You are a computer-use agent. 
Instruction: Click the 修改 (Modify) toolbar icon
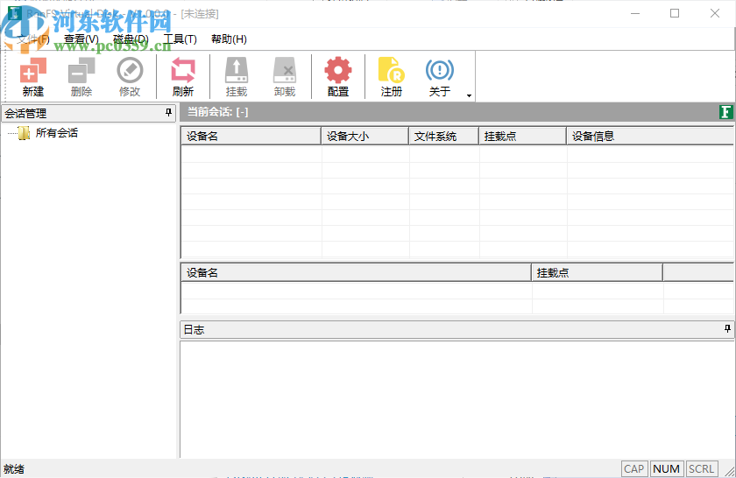pos(130,76)
